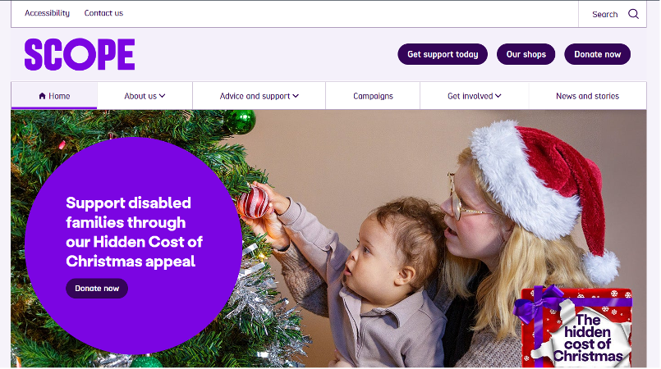This screenshot has width=661, height=369.
Task: Expand the About us chevron
Action: point(163,96)
